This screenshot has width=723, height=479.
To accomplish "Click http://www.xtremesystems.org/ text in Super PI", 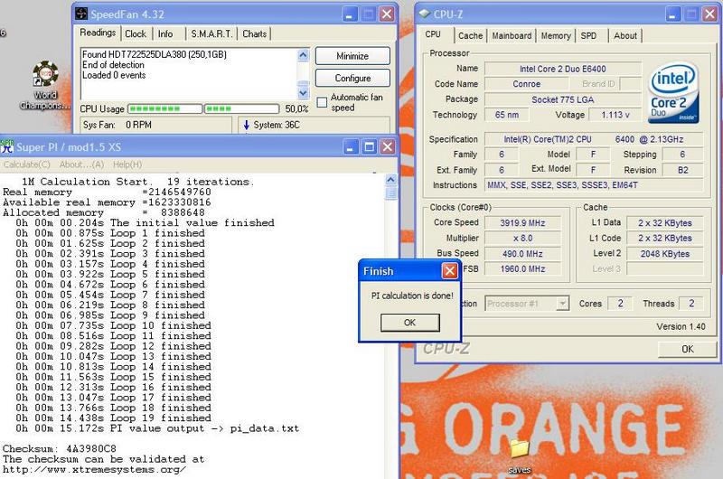I will tap(95, 470).
